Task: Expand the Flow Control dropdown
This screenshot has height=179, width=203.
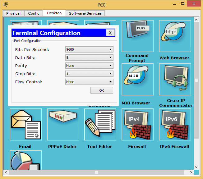Action: click(89, 82)
